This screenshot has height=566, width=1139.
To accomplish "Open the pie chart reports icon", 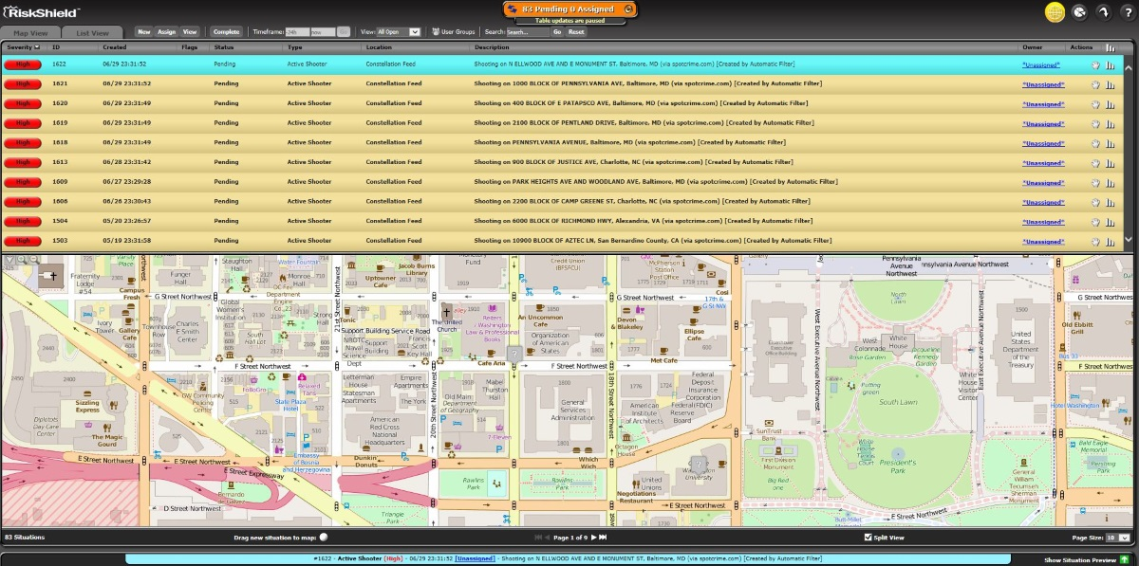I will [x=1080, y=12].
